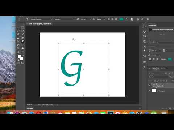The image size is (174, 130).
Task: Toggle text orientation in options bar
Action: pyautogui.click(x=27, y=19)
